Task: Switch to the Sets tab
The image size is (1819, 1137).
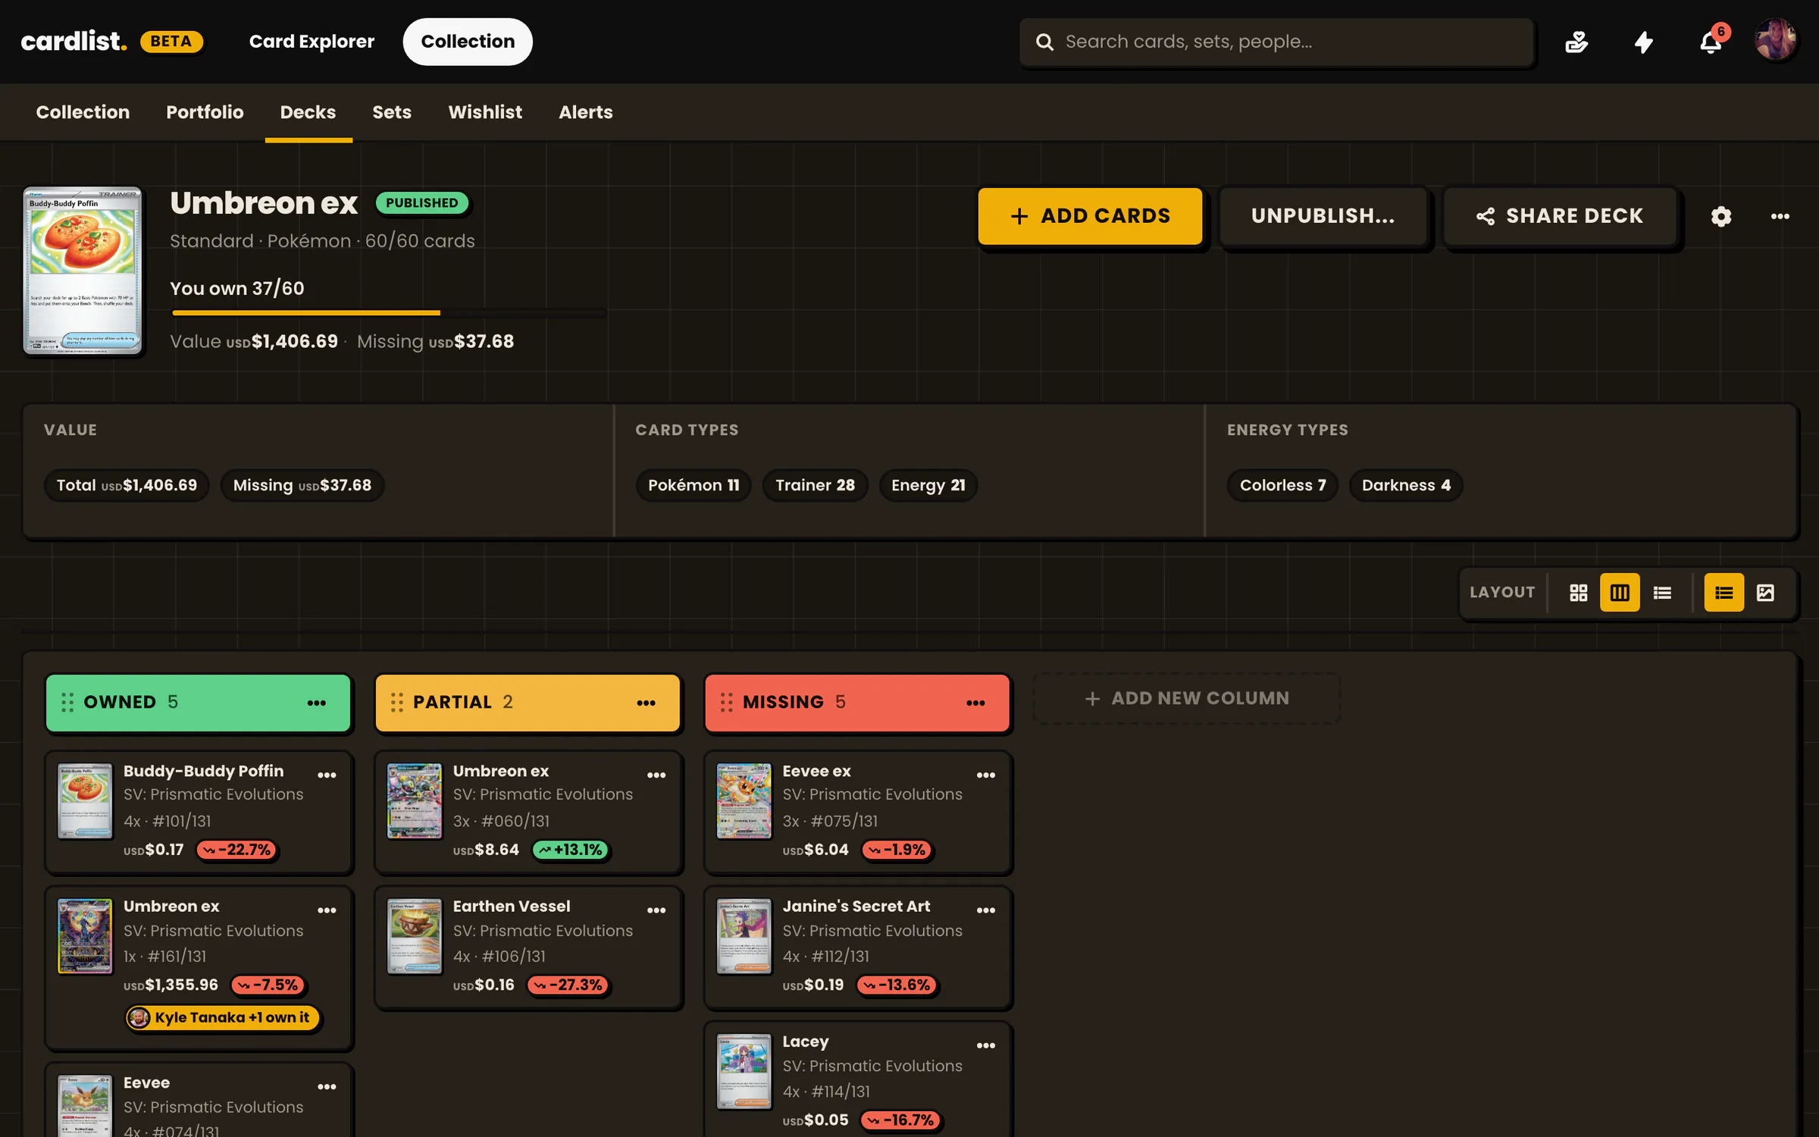Action: (x=392, y=112)
